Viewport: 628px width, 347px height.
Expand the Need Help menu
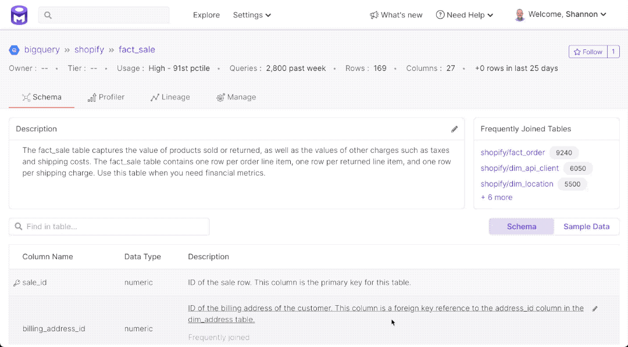[465, 15]
